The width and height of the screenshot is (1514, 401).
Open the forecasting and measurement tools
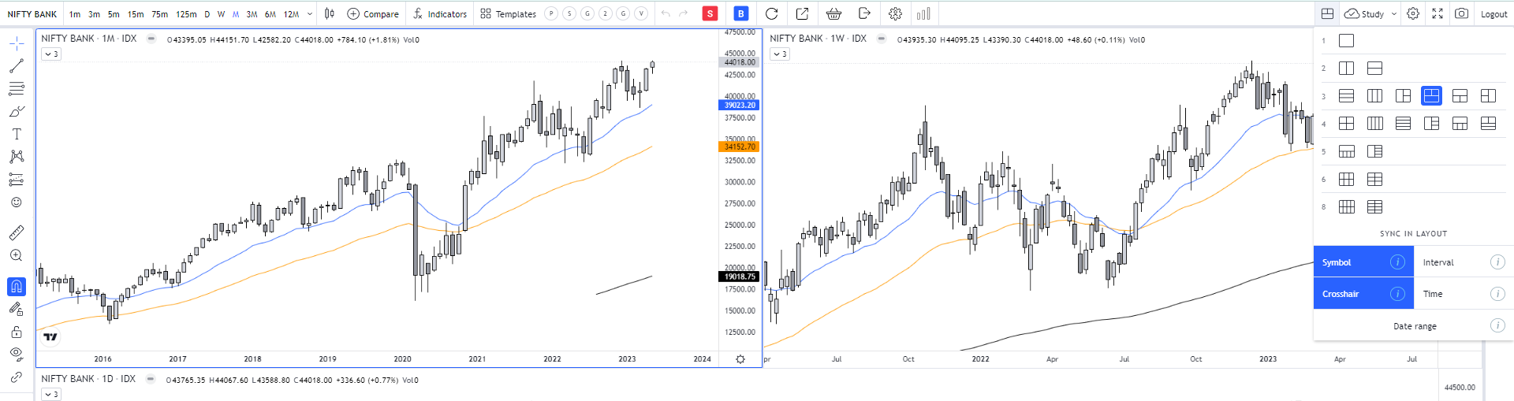pyautogui.click(x=17, y=180)
